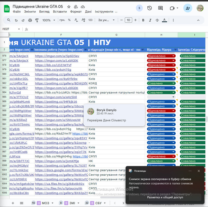Open link https://imgur.com/a/Sp6D5ev

[x=57, y=56]
